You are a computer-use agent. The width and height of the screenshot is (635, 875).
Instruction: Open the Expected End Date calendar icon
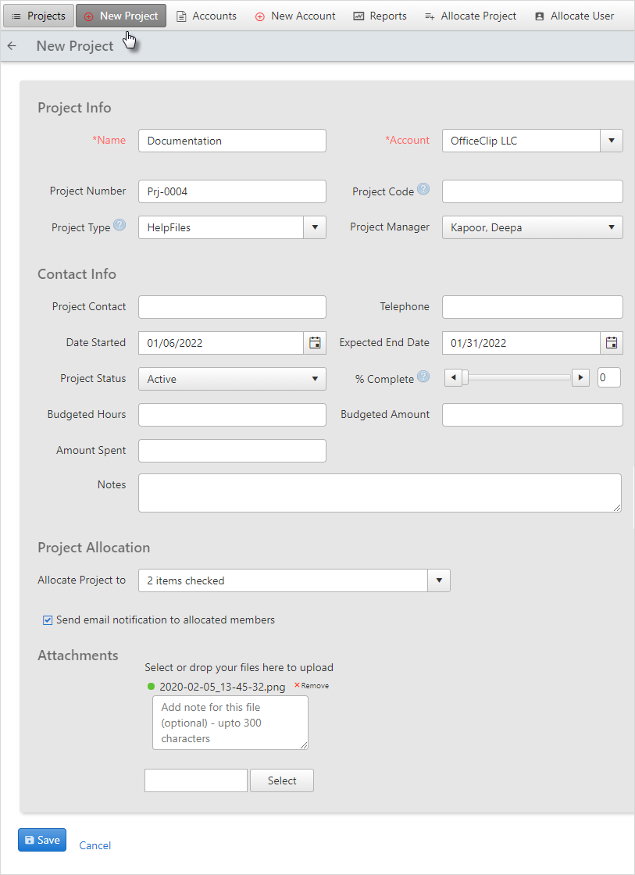(x=612, y=343)
